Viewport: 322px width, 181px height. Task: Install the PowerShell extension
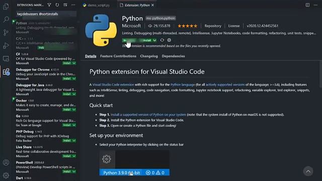point(67,171)
